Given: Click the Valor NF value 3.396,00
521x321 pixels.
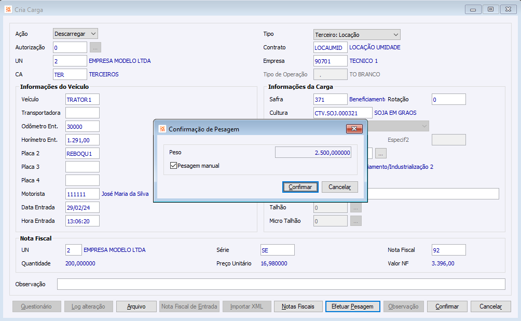Looking at the screenshot, I should pyautogui.click(x=443, y=263).
